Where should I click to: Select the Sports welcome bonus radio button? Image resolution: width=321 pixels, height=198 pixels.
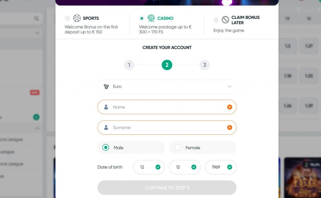(x=67, y=18)
